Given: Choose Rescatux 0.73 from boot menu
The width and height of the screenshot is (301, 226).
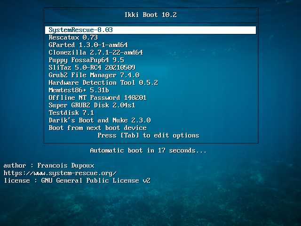Looking at the screenshot, I should (x=73, y=38).
